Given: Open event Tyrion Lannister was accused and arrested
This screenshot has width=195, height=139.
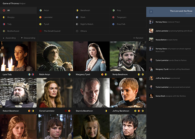Looking at the screenshot, I should point(170,87).
